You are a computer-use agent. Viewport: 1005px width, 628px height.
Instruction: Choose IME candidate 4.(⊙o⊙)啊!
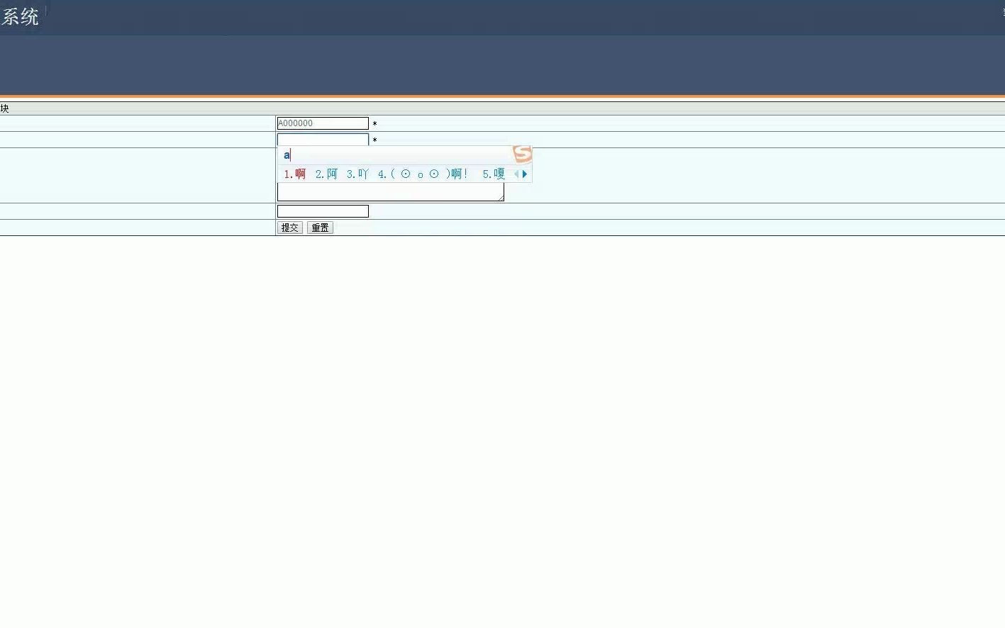[423, 174]
